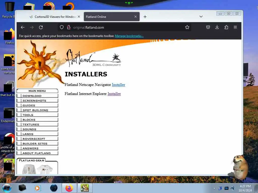Expand the list all tabs chevron
This screenshot has height=193, width=258.
point(201,17)
